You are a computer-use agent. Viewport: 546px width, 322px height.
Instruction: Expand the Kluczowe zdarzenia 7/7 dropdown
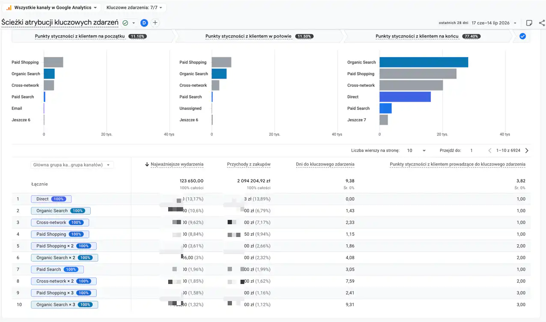pos(135,8)
